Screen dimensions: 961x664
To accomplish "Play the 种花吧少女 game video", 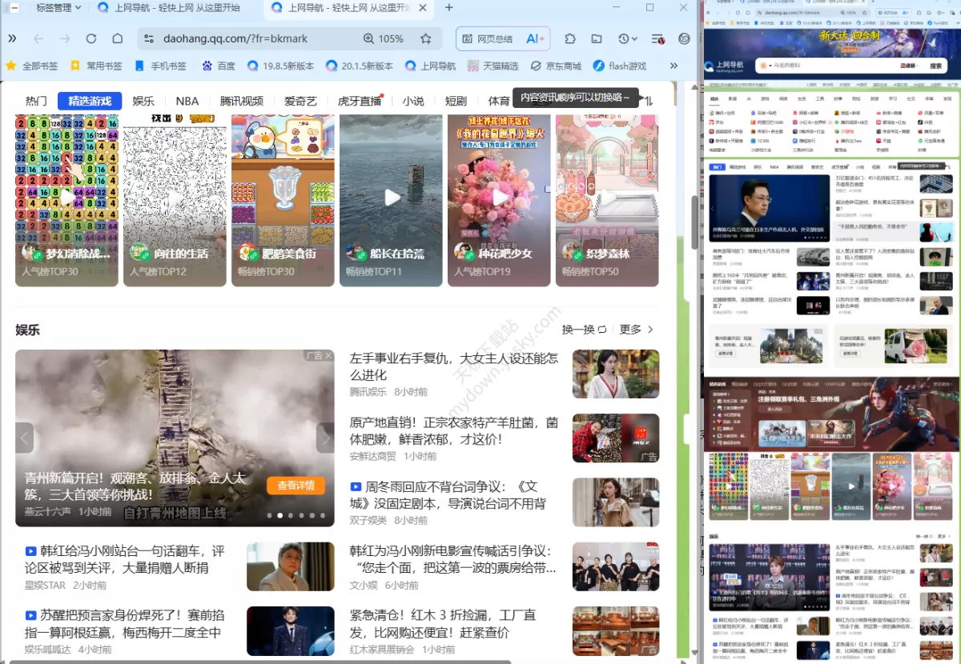I will pos(500,198).
